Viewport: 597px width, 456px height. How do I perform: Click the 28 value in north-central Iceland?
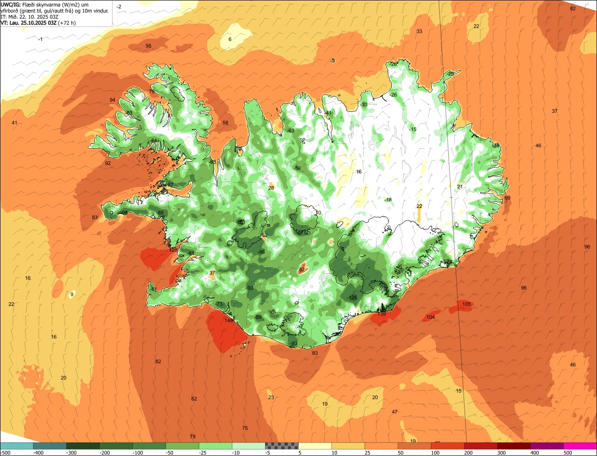click(271, 188)
